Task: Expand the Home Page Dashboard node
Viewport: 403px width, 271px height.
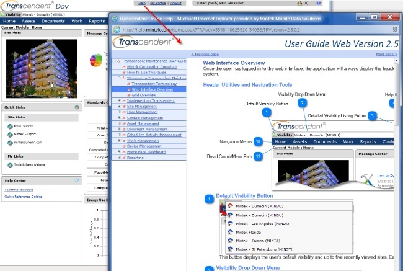Action: click(119, 152)
